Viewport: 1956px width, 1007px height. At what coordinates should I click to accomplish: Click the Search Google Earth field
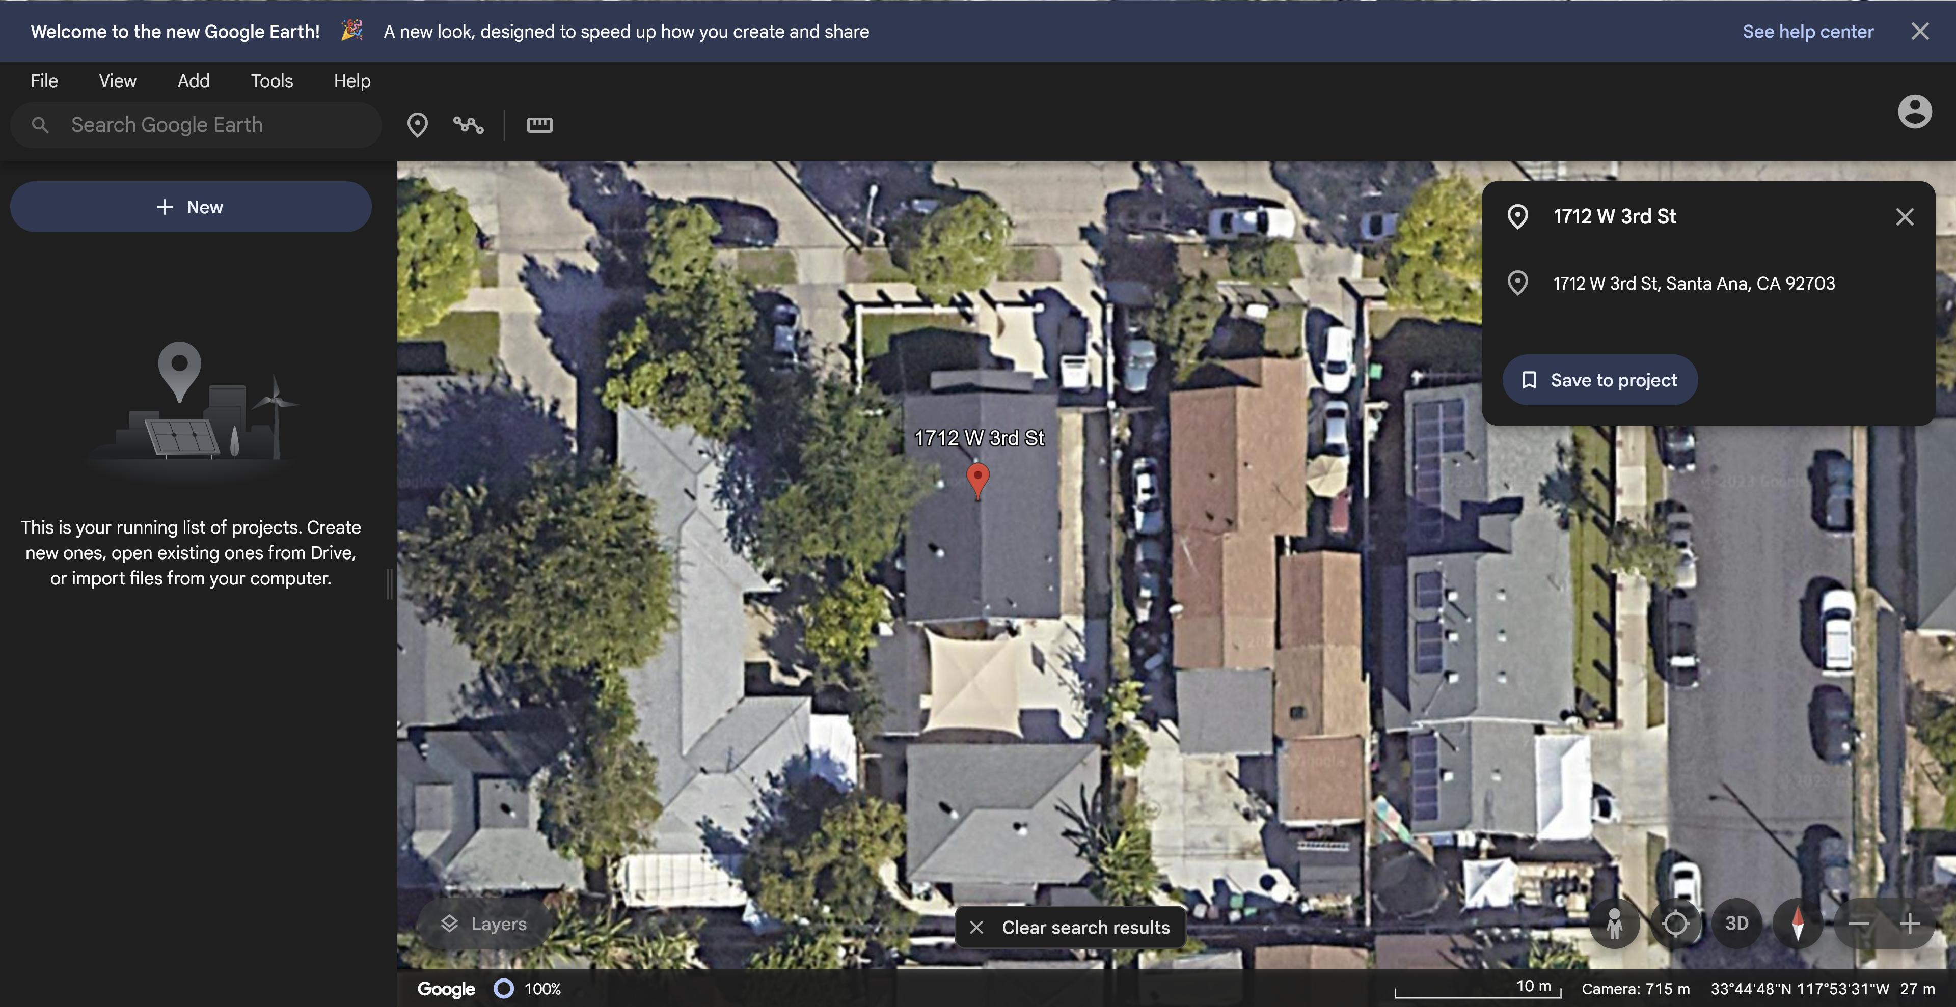[196, 124]
